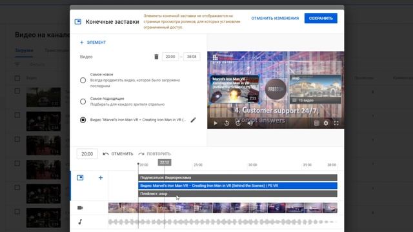The image size is (413, 232).
Task: Check the fourth video row checkbox in background
Action: tap(17, 163)
